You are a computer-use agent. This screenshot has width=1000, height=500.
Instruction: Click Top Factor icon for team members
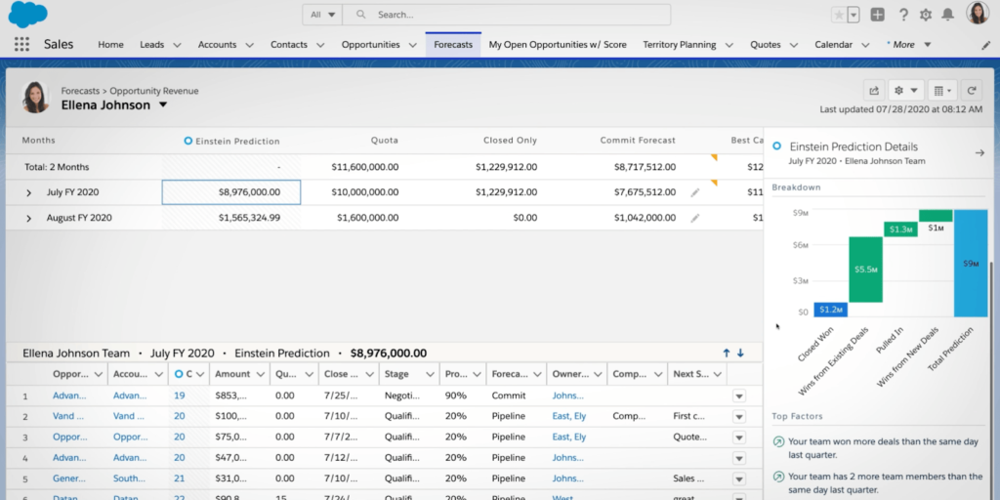778,477
